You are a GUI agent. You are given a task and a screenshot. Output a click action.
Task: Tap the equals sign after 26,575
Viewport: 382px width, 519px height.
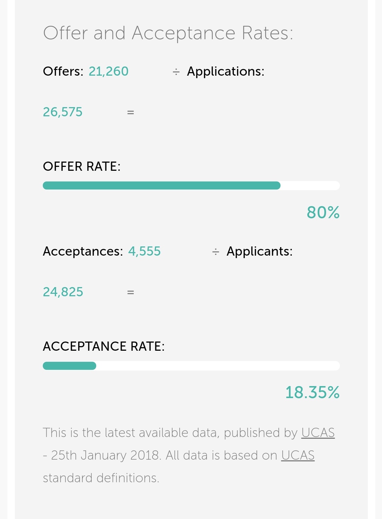pyautogui.click(x=131, y=113)
